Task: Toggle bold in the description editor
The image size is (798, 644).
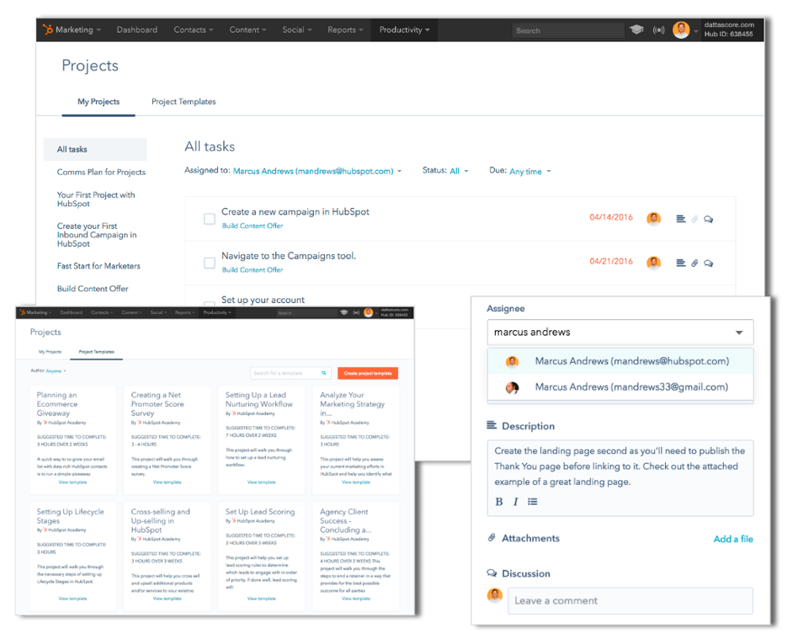Action: (498, 502)
